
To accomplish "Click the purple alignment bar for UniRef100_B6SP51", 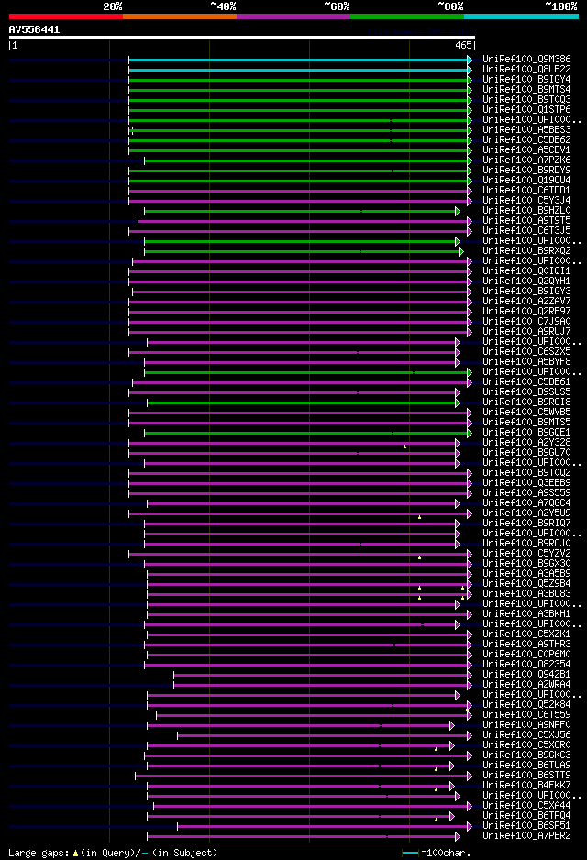I will 322,827.
